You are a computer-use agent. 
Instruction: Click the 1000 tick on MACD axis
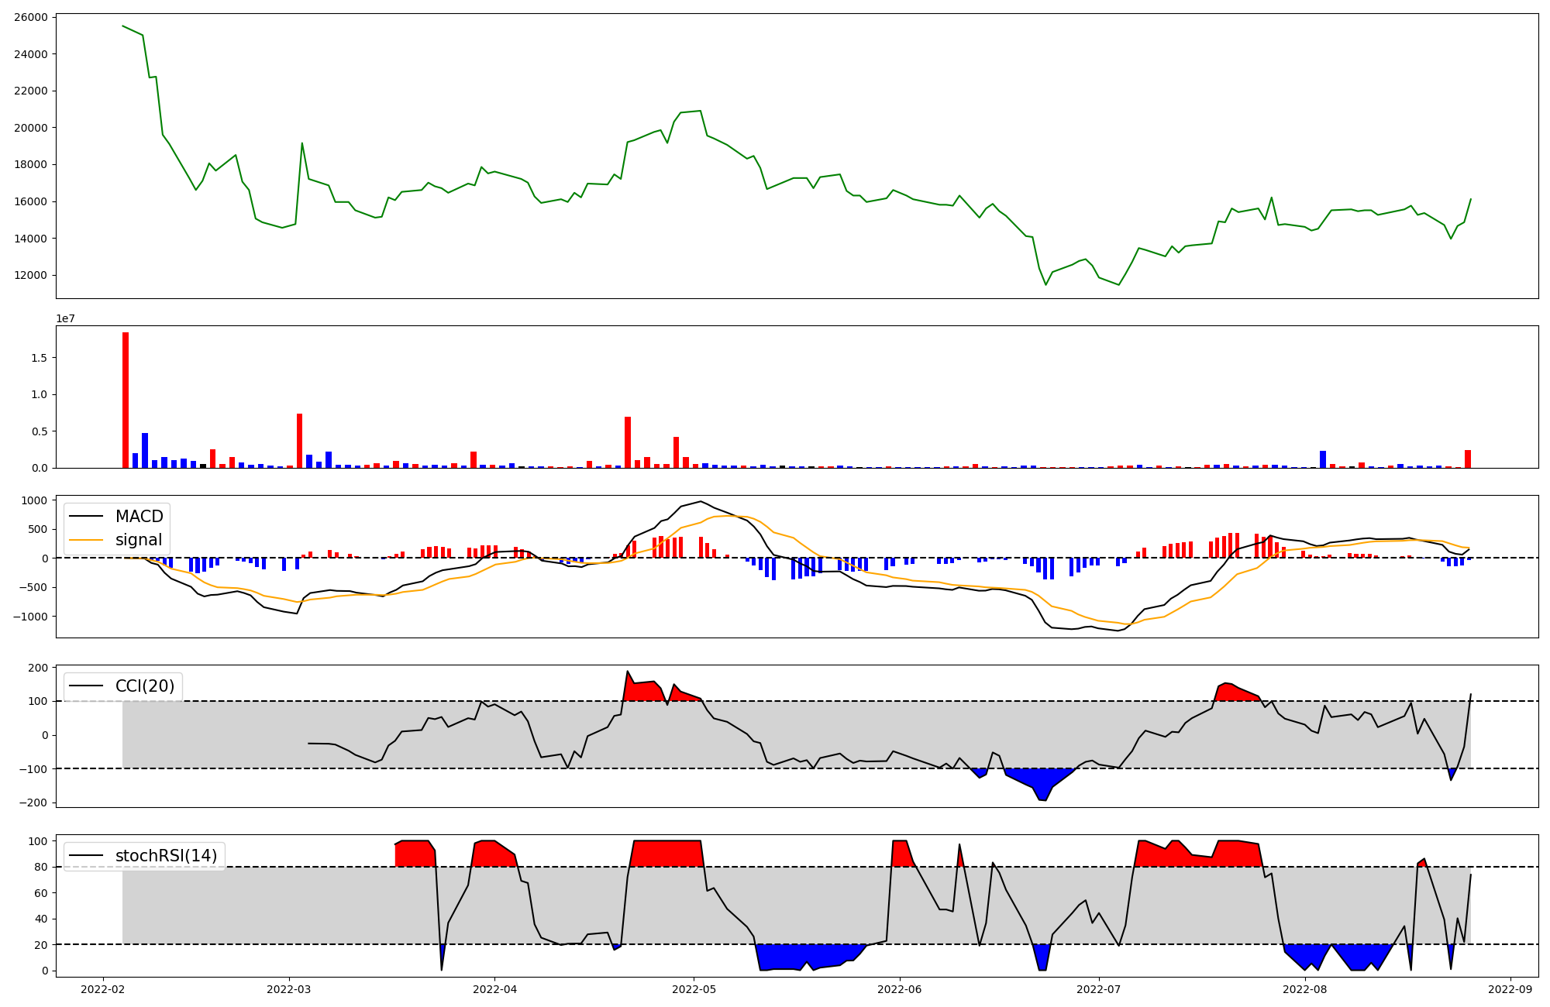(35, 500)
